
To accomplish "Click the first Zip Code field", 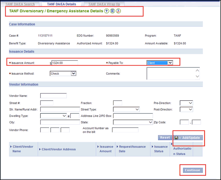I will tap(184, 122).
